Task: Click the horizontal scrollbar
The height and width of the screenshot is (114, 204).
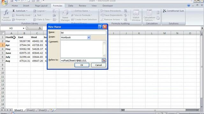Action: click(155, 110)
